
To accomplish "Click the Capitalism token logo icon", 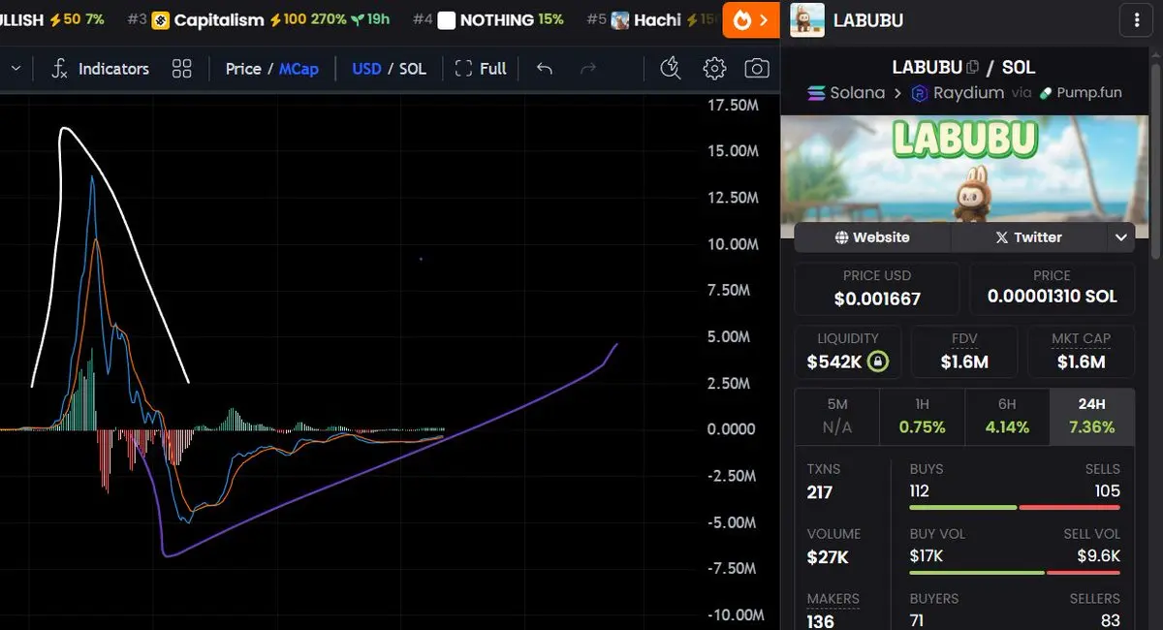I will pos(161,20).
